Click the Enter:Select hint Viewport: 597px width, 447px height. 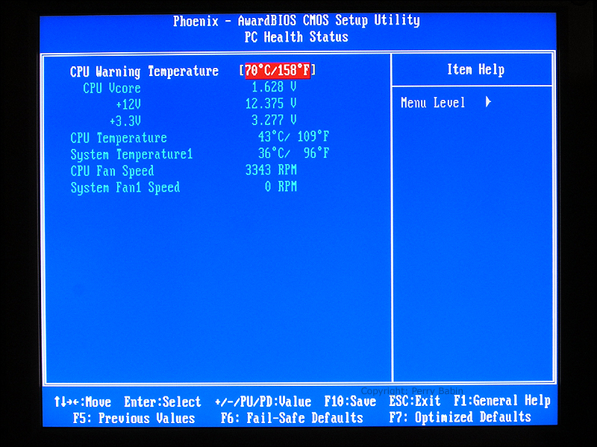(x=163, y=402)
